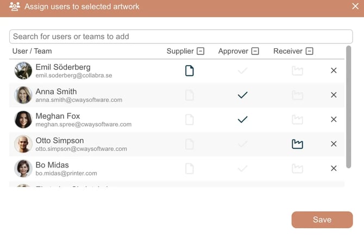Select the name Emil Söderberg

pyautogui.click(x=63, y=67)
